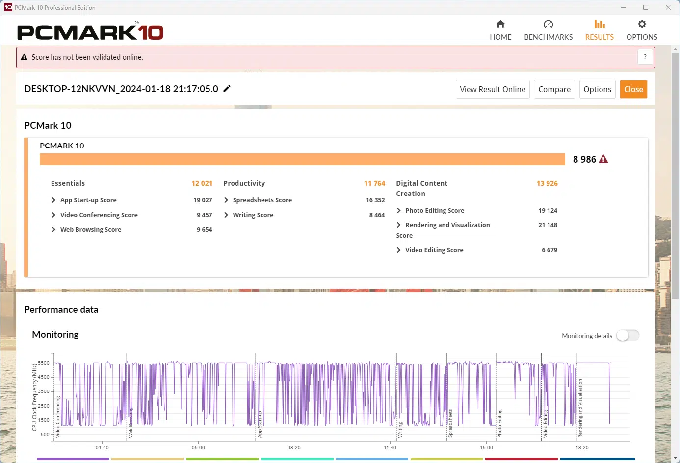Toggle the Monitoring details switch
The image size is (680, 463).
tap(628, 336)
